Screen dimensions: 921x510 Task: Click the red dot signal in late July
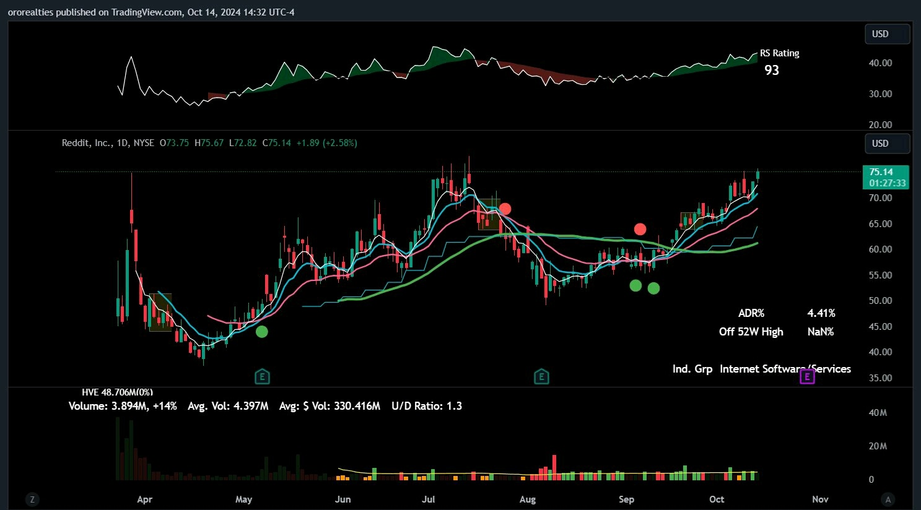pos(505,209)
